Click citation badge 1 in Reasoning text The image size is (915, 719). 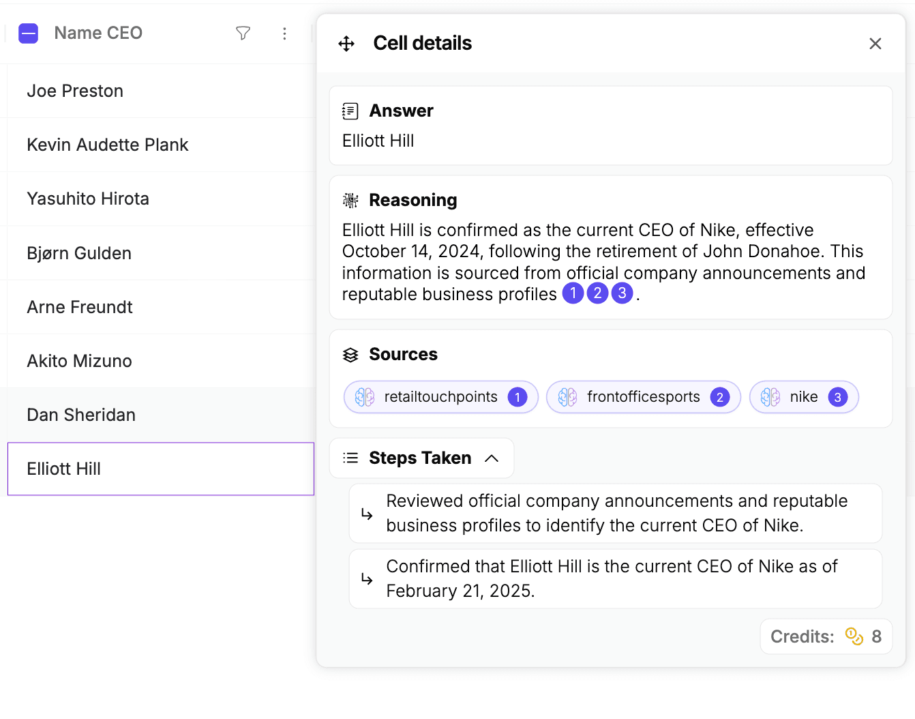tap(573, 293)
